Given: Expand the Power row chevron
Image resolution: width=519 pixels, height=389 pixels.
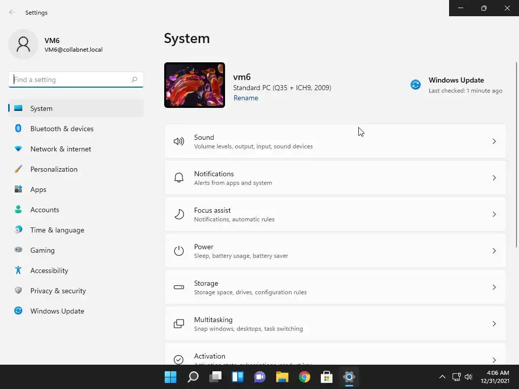Looking at the screenshot, I should pos(494,251).
